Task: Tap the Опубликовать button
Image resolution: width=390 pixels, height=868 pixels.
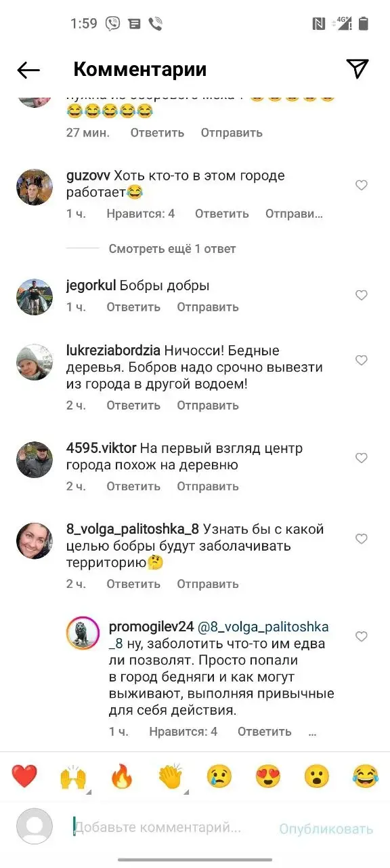Action: (326, 829)
